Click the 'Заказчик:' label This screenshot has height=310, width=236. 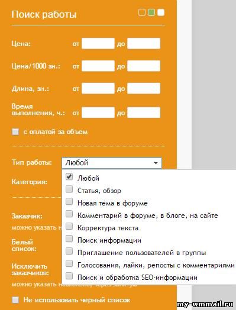pyautogui.click(x=27, y=216)
